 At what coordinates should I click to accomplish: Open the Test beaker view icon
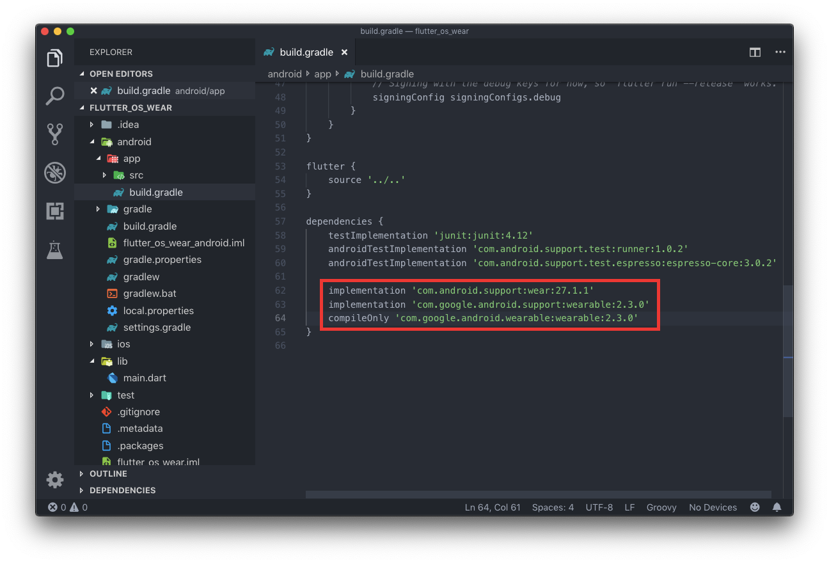click(55, 250)
